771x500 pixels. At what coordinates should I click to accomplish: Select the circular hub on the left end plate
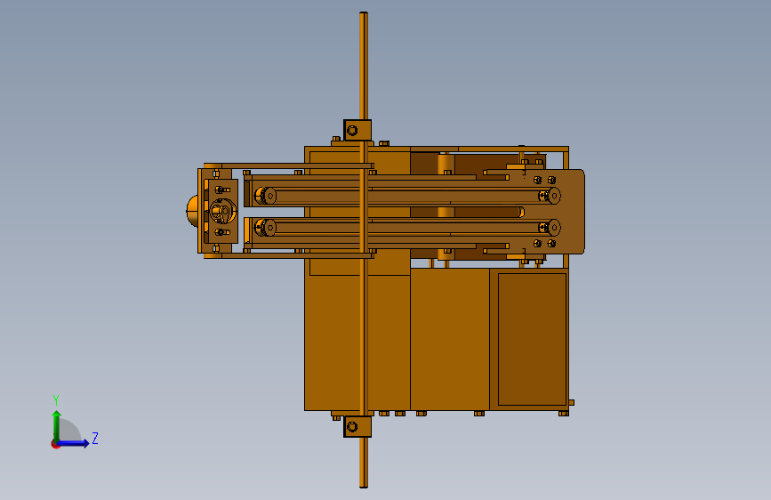coord(222,211)
